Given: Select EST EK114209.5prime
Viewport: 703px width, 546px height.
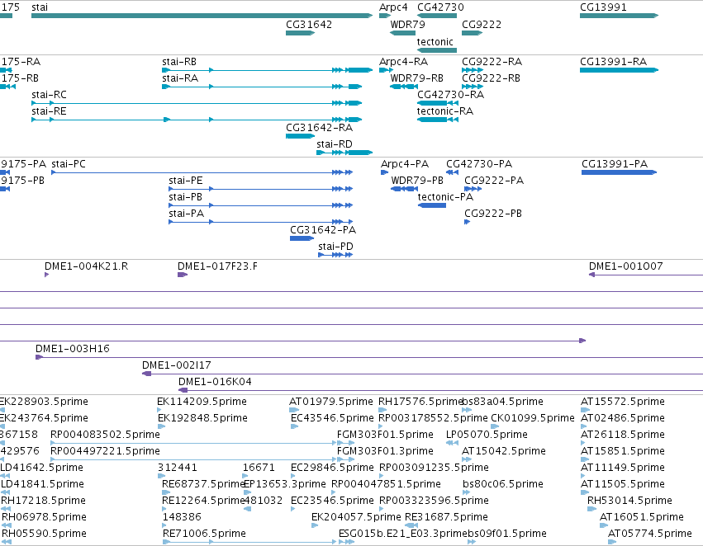Looking at the screenshot, I should 159,410.
